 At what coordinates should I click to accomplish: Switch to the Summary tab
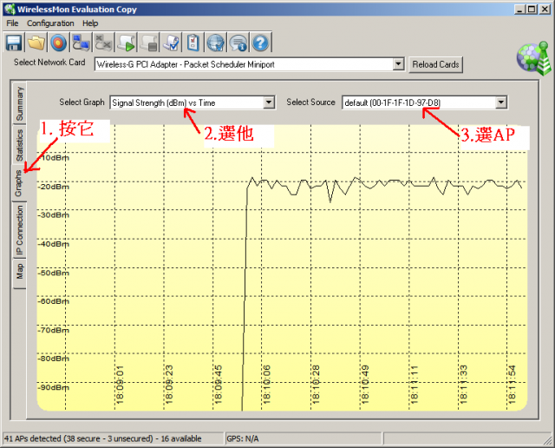click(19, 104)
